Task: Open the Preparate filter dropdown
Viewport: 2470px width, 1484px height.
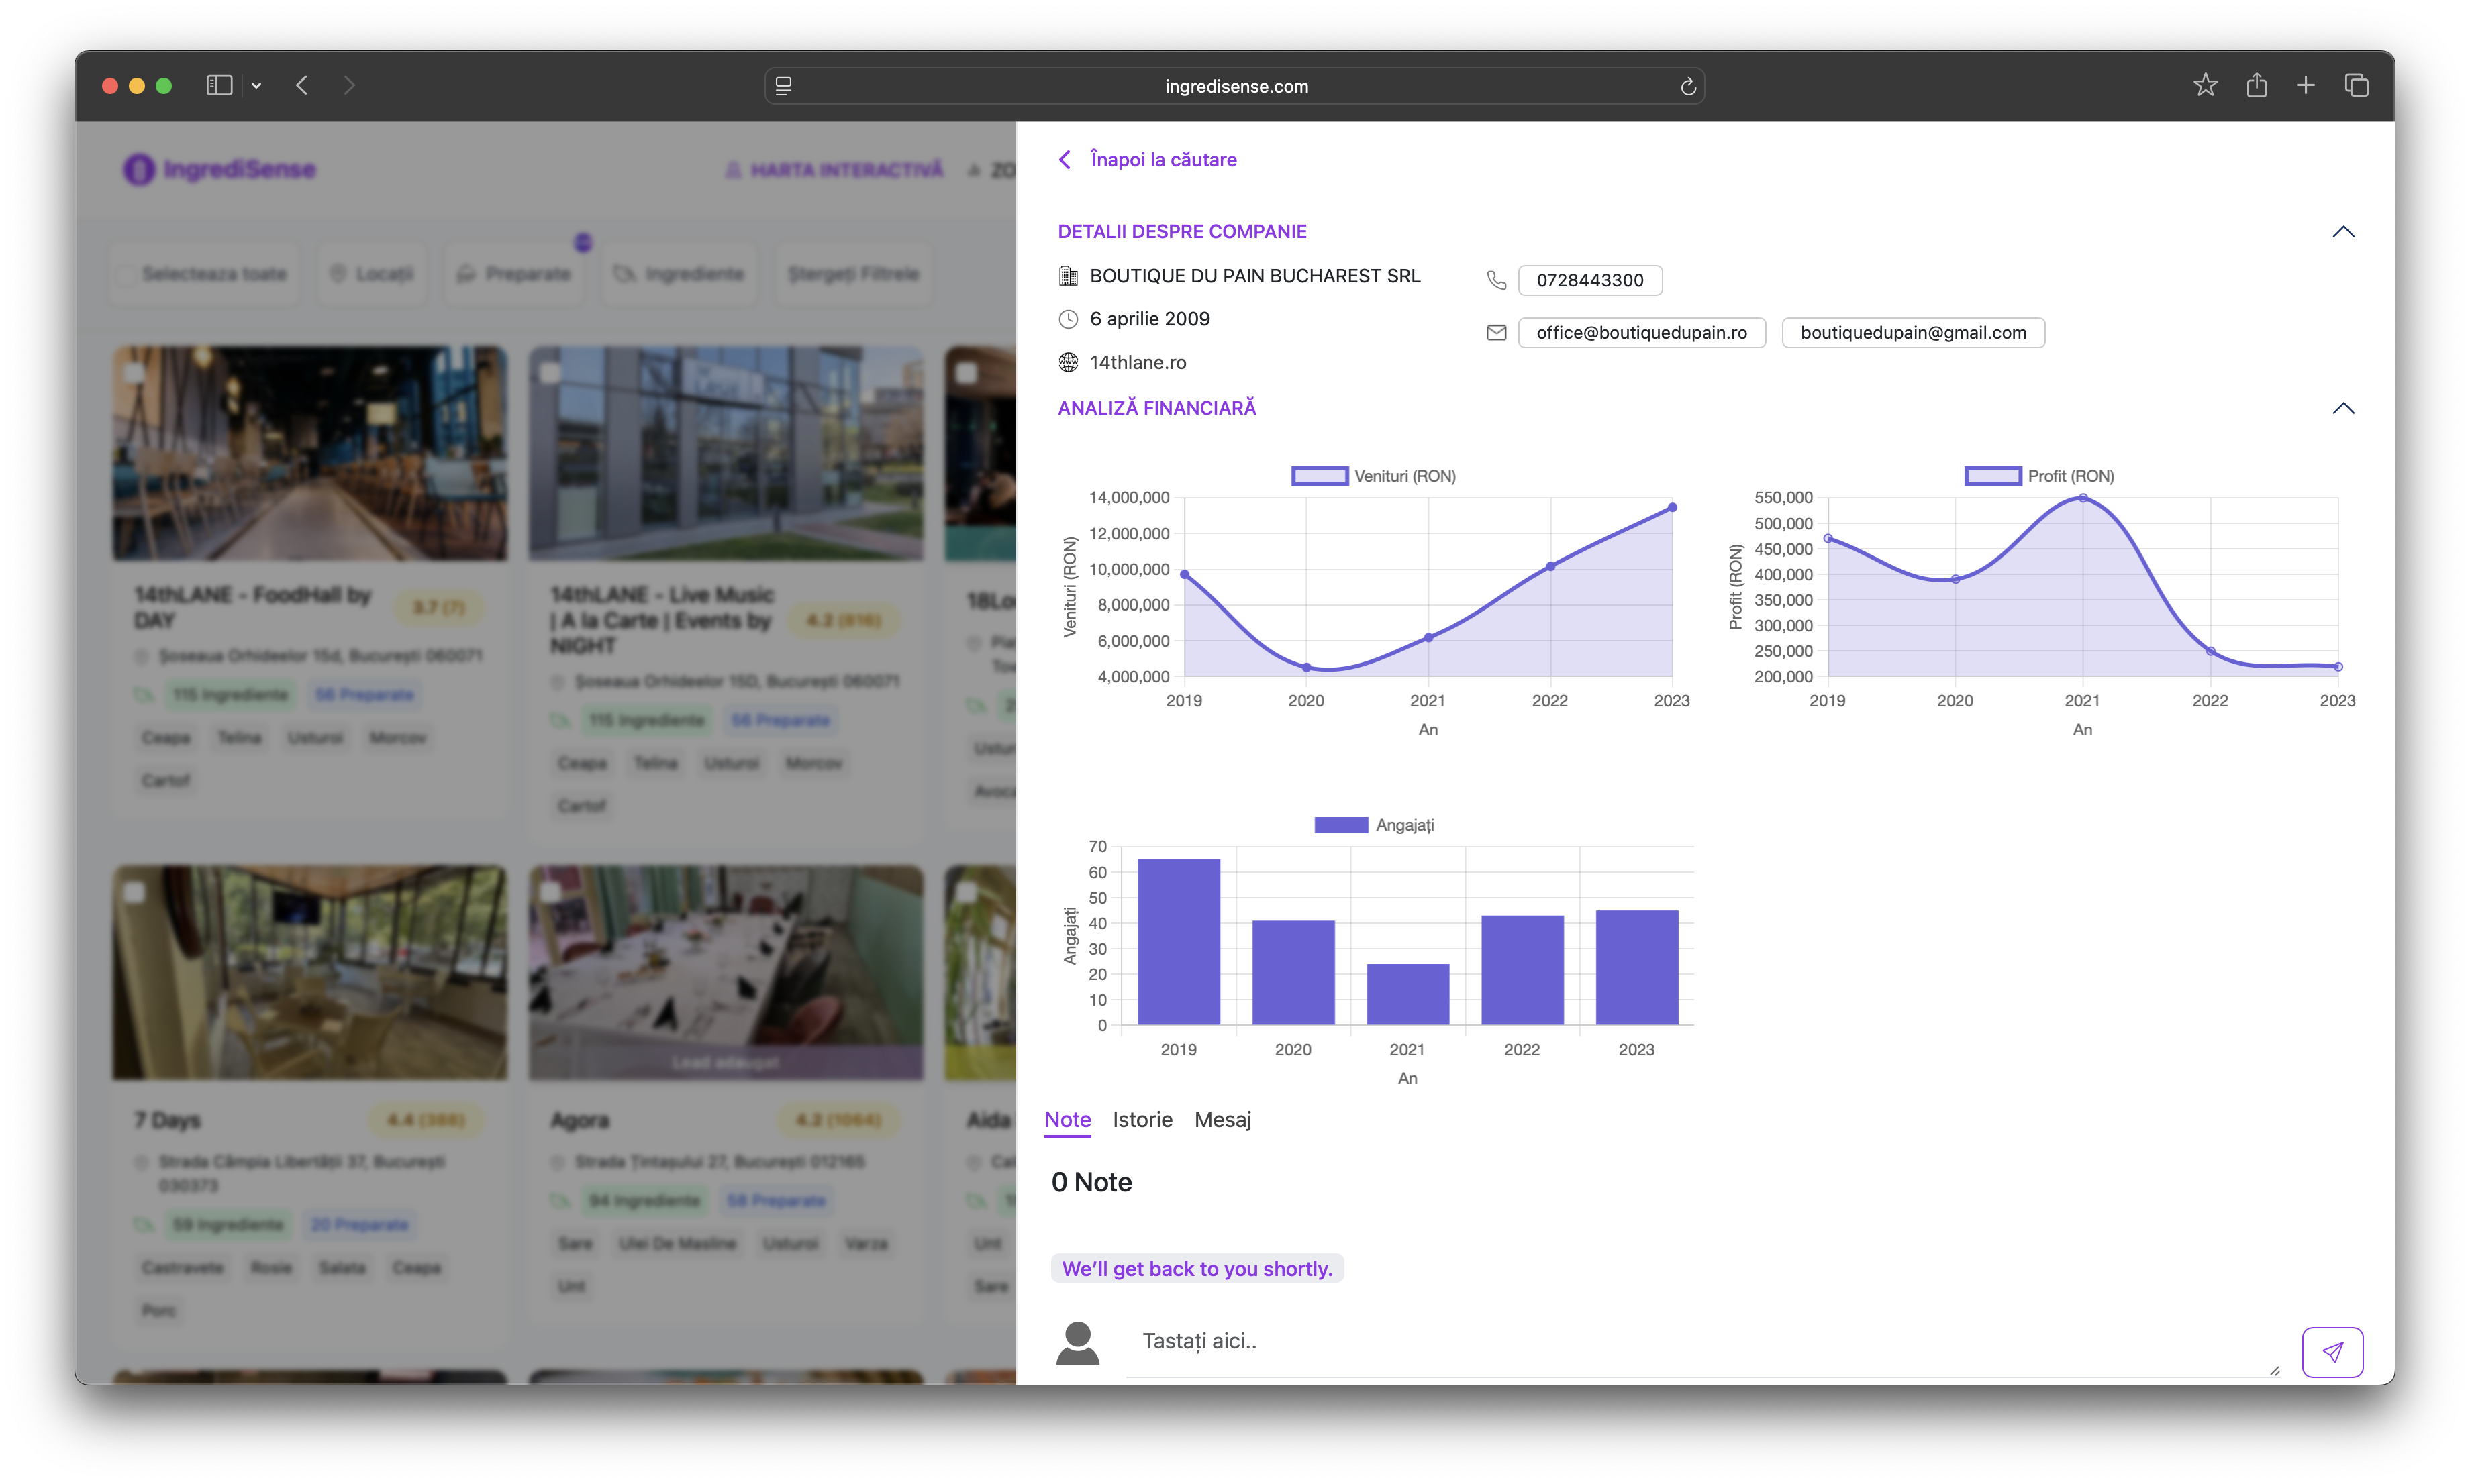Action: point(514,274)
